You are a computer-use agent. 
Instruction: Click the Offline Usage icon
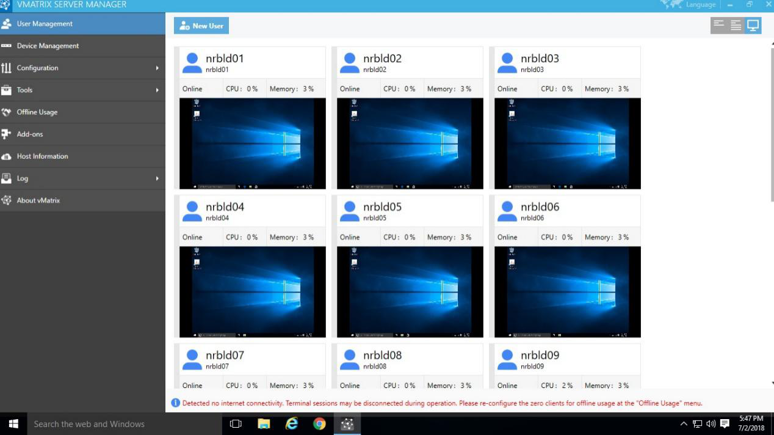[x=6, y=112]
